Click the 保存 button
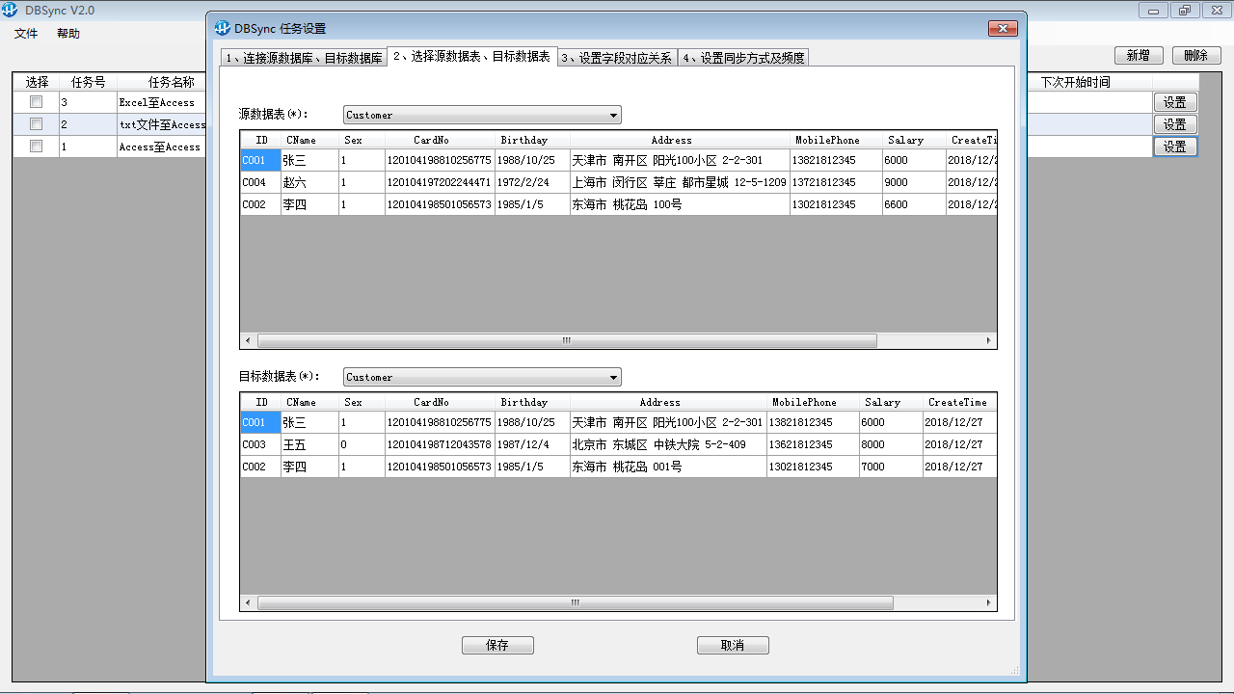This screenshot has width=1234, height=694. pyautogui.click(x=497, y=645)
